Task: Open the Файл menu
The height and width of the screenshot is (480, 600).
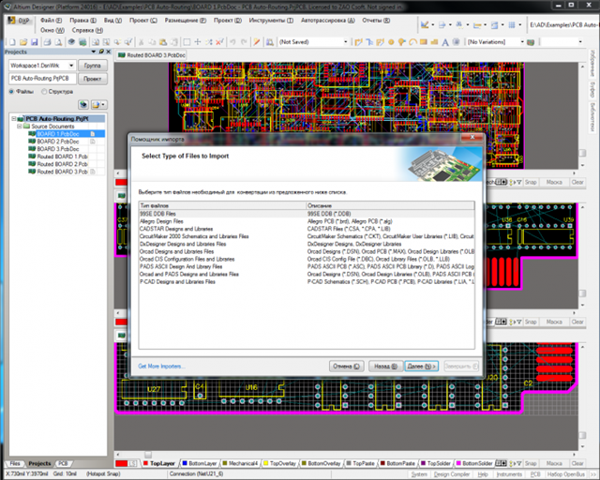Action: pyautogui.click(x=51, y=21)
